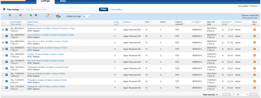Viewport: 261px width, 98px height.
Task: Open Houston Texans at Dallas Cowboys Tickets link
Action: pyautogui.click(x=46, y=54)
